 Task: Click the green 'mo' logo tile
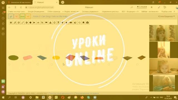point(22,16)
